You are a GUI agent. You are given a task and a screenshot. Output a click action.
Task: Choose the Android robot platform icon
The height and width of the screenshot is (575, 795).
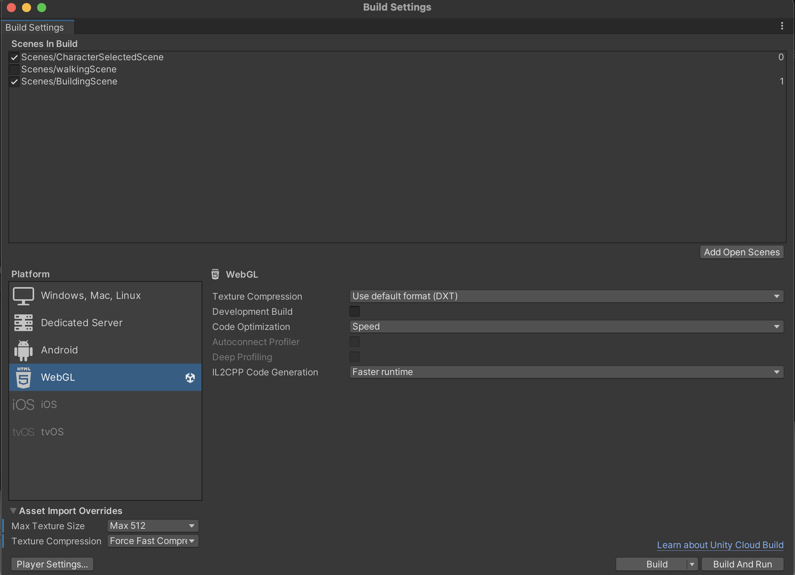pos(23,350)
